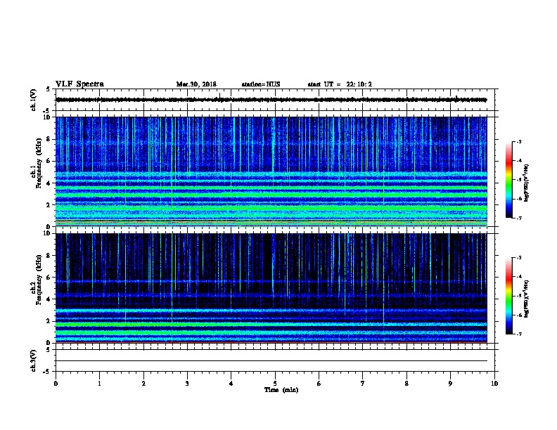
Task: Click the ch.2 color scale log(PSD) unit label
Action: pos(527,299)
